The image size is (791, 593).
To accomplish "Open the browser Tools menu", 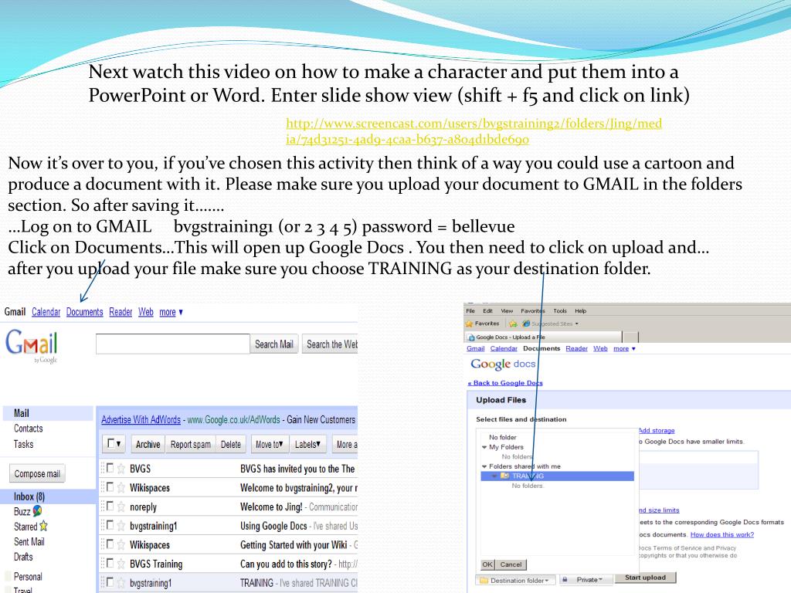I will point(560,311).
